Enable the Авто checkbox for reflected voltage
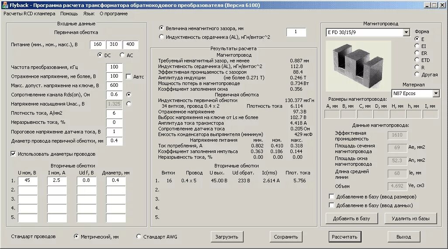This screenshot has height=249, width=448. [x=128, y=76]
